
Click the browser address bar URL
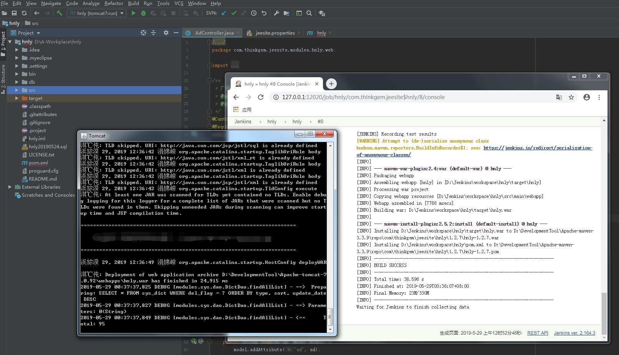(x=363, y=97)
